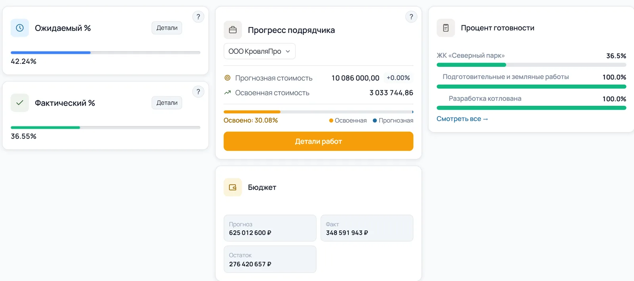
Task: Click the +0.00% change badge
Action: pyautogui.click(x=398, y=78)
